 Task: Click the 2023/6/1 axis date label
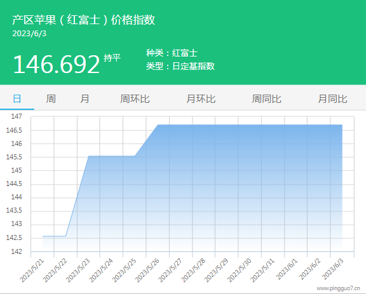point(287,269)
